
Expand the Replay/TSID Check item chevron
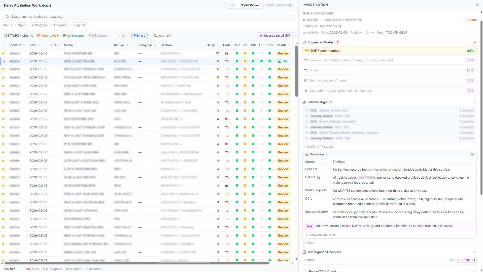click(475, 271)
